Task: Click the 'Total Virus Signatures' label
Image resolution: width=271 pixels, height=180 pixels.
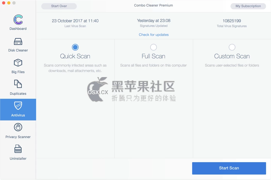Action: point(232,26)
